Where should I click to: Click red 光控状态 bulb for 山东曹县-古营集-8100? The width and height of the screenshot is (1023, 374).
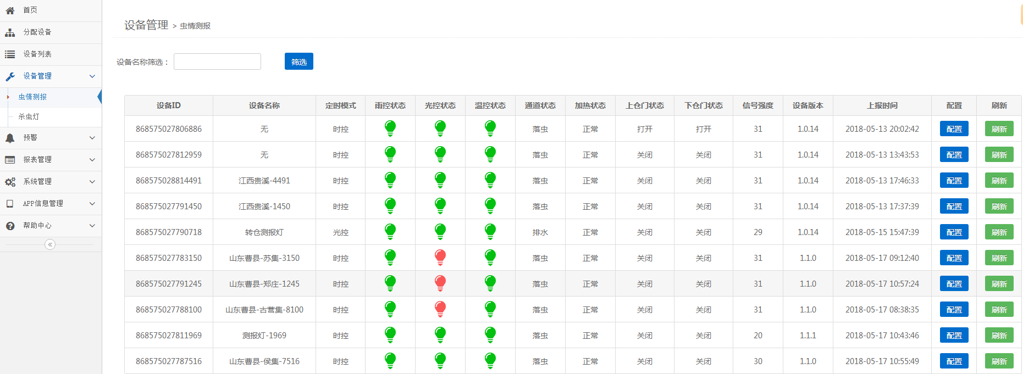coord(440,309)
